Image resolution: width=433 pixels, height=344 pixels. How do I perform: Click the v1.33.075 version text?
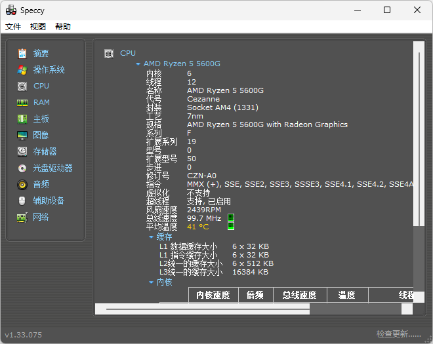24,335
